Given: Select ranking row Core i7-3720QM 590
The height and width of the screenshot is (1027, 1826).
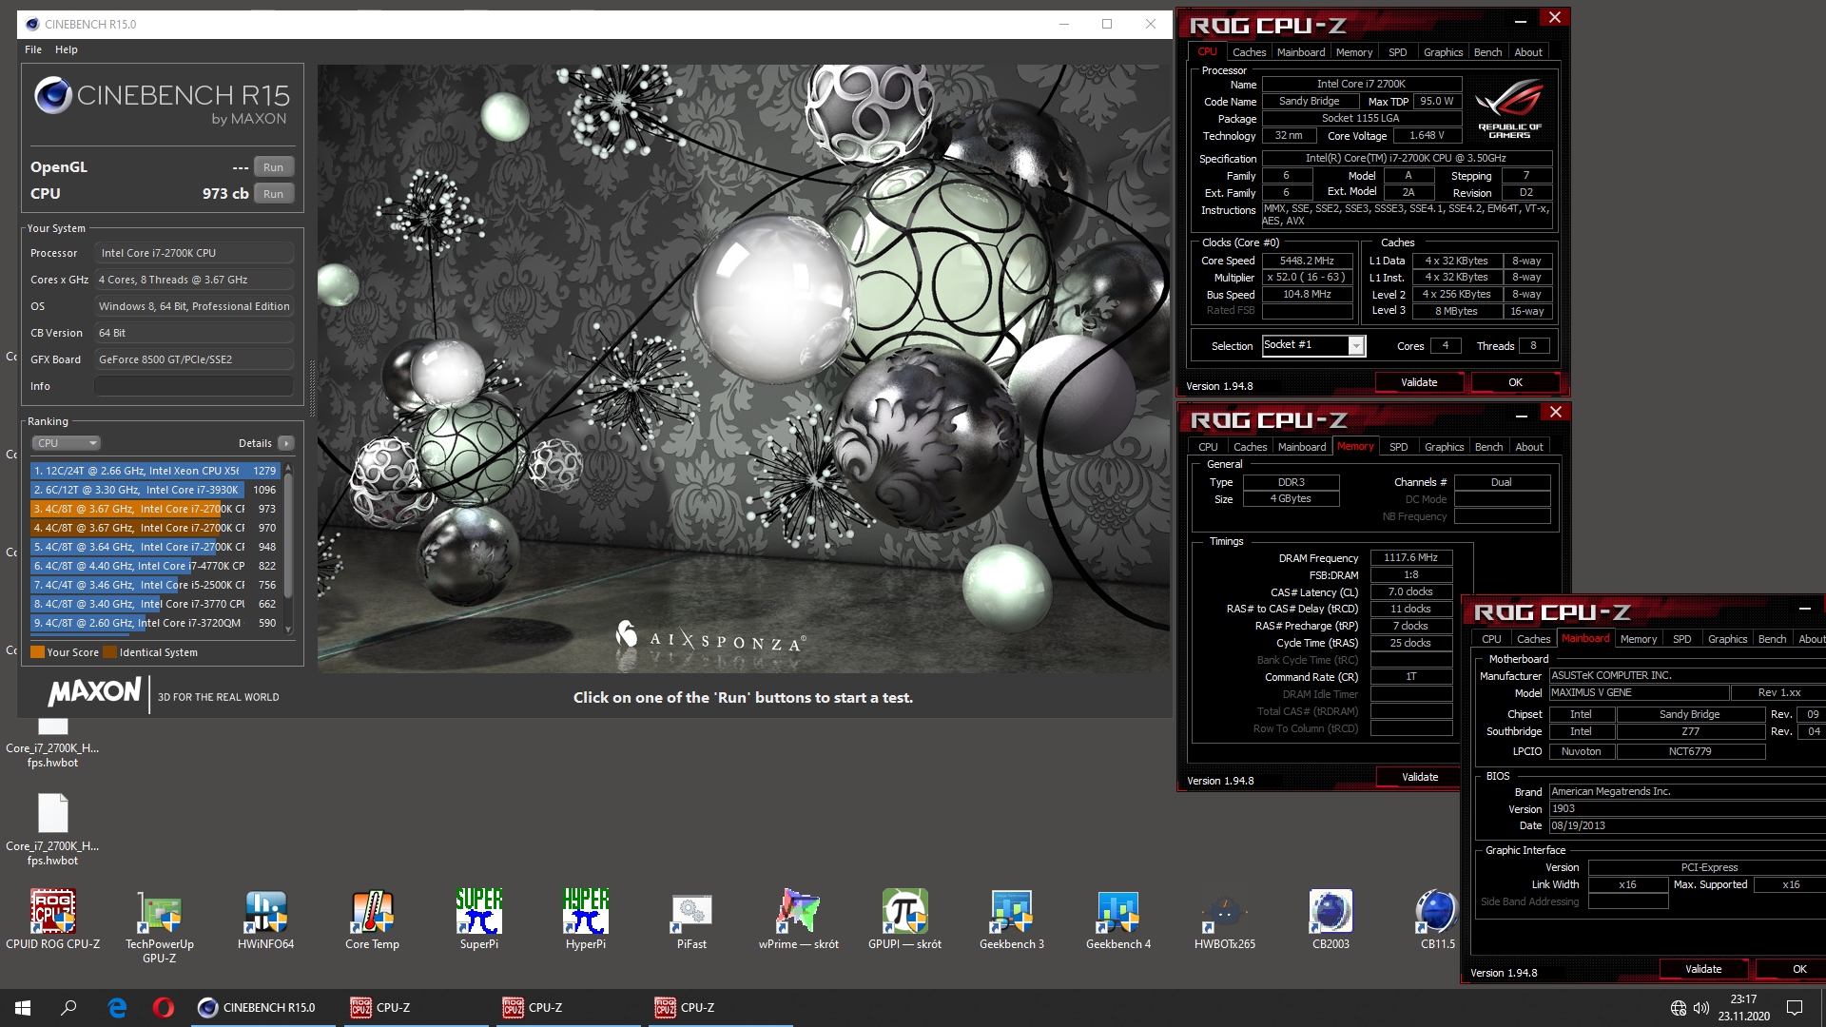Looking at the screenshot, I should point(155,623).
